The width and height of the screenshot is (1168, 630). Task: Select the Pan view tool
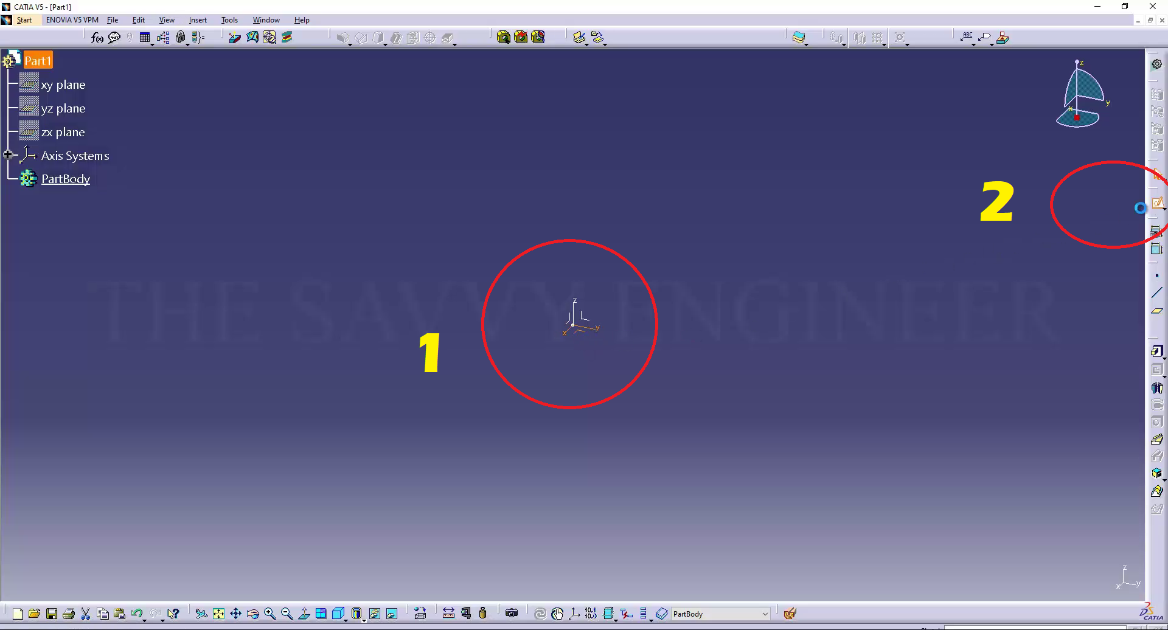[x=235, y=614]
